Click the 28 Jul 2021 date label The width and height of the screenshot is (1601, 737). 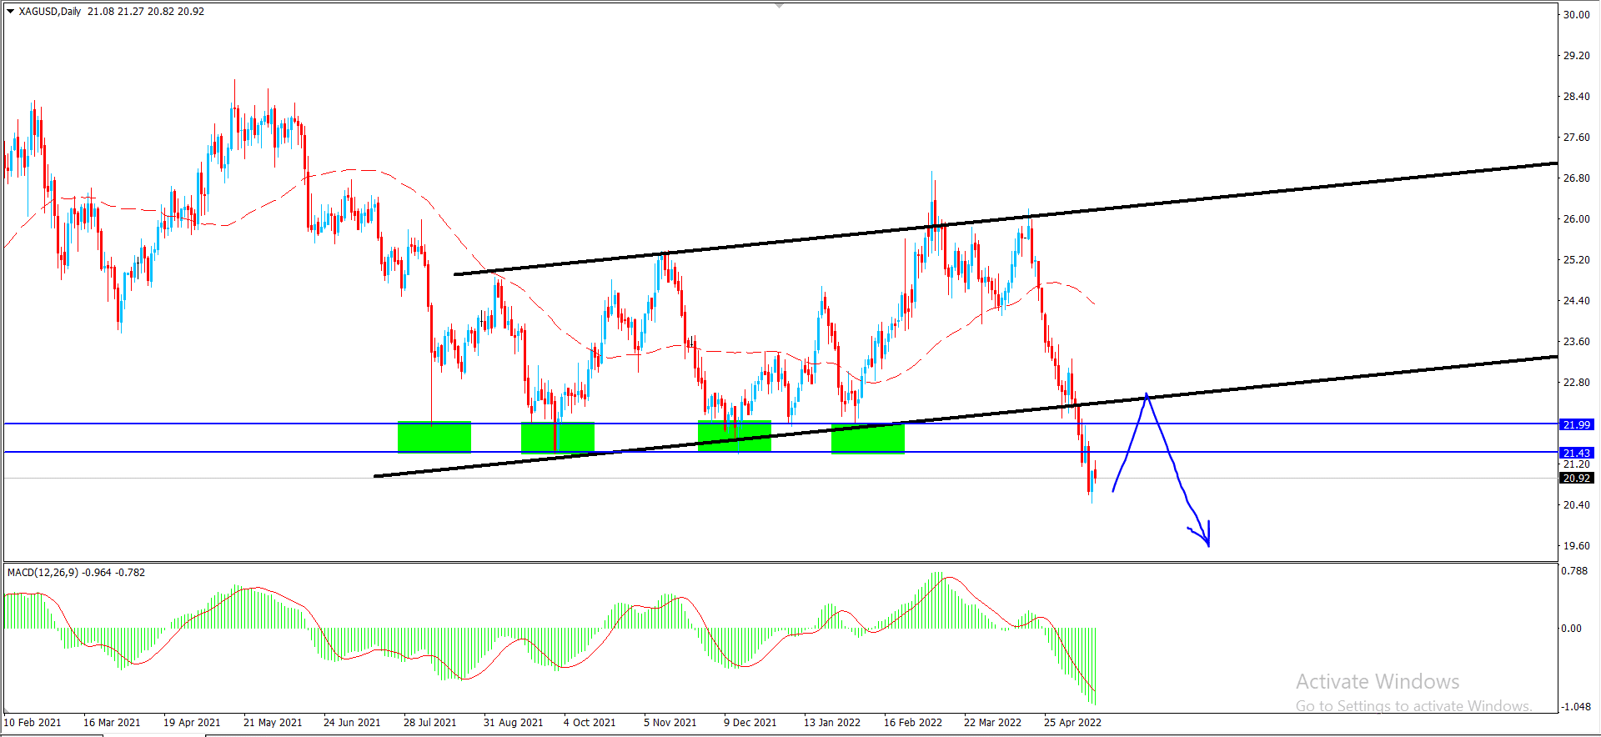click(429, 722)
